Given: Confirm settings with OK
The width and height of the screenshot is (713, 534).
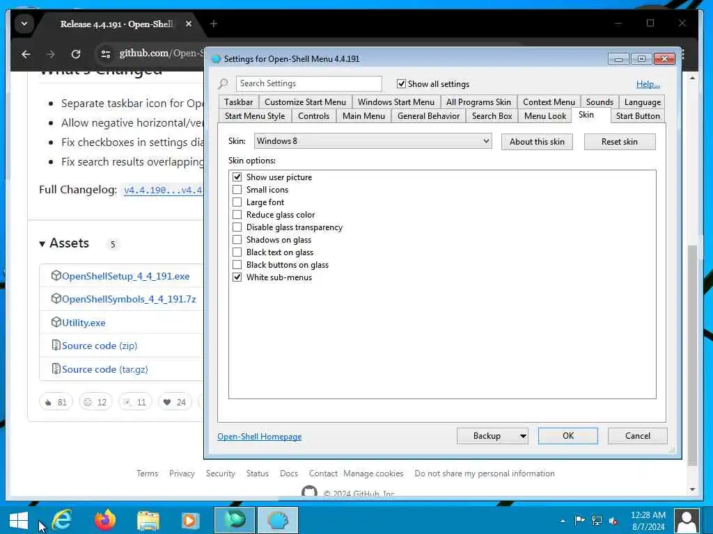Looking at the screenshot, I should (x=568, y=436).
